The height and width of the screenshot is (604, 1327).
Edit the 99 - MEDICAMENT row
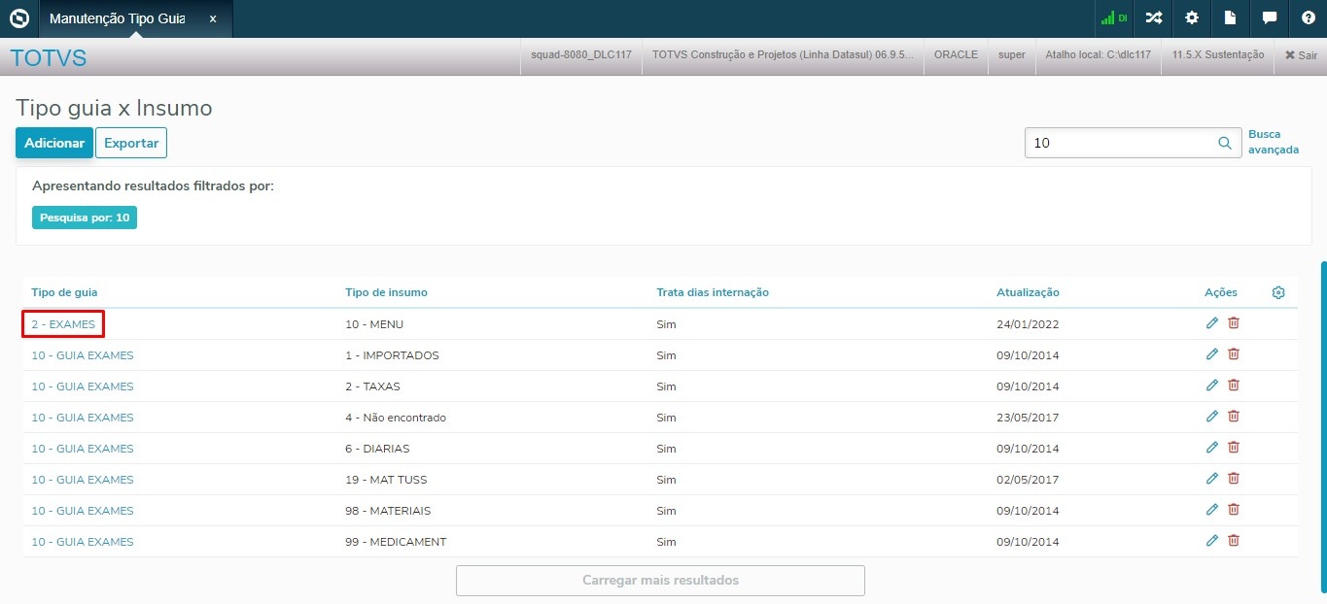pyautogui.click(x=1211, y=541)
